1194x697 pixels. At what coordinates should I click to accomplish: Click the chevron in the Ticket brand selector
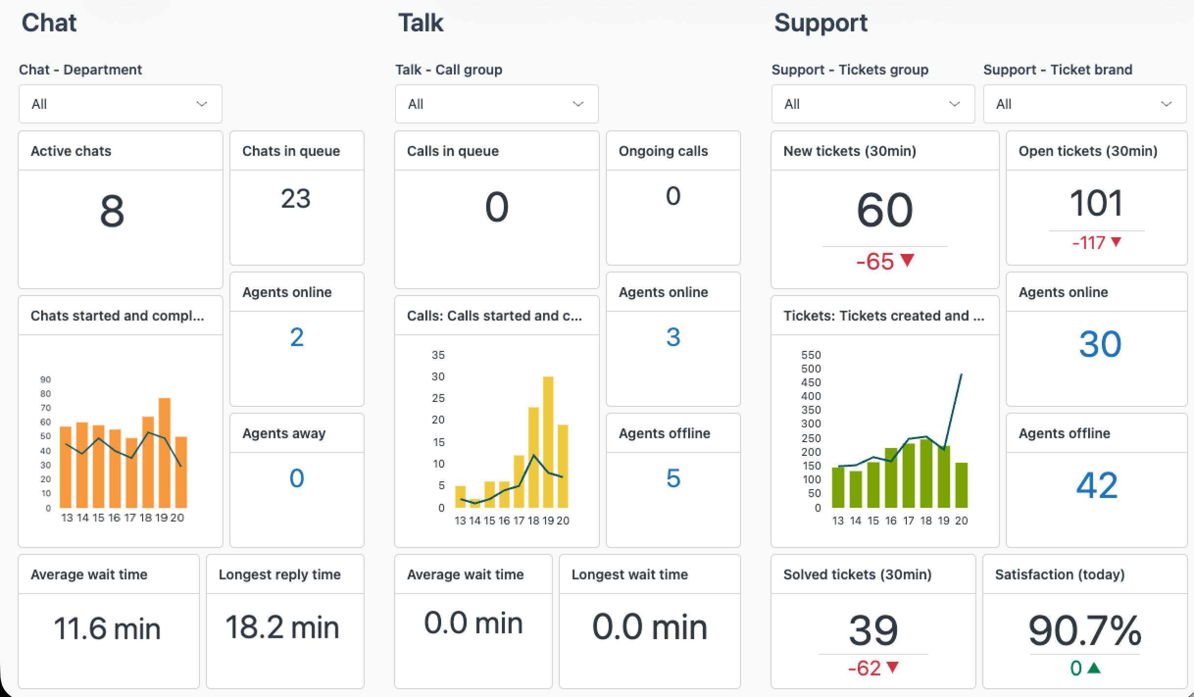(x=1167, y=104)
